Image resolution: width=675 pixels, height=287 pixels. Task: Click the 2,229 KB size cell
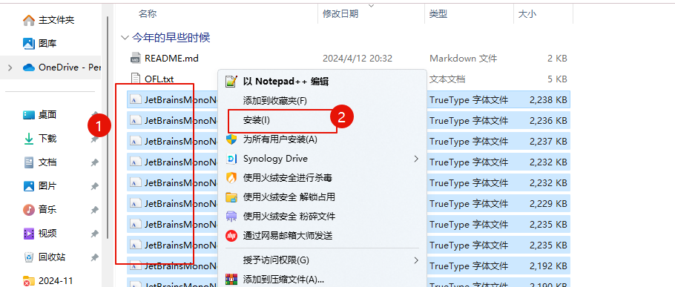(548, 203)
